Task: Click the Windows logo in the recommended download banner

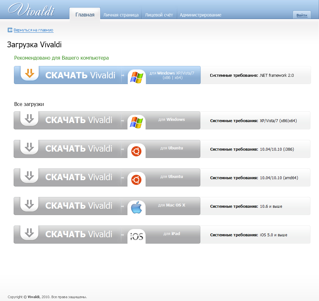Action: 137,77
